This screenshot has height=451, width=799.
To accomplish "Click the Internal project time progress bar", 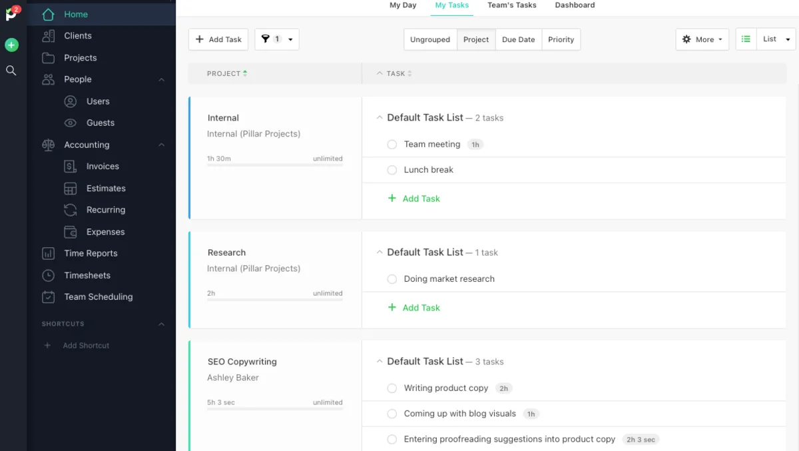I will coord(275,165).
